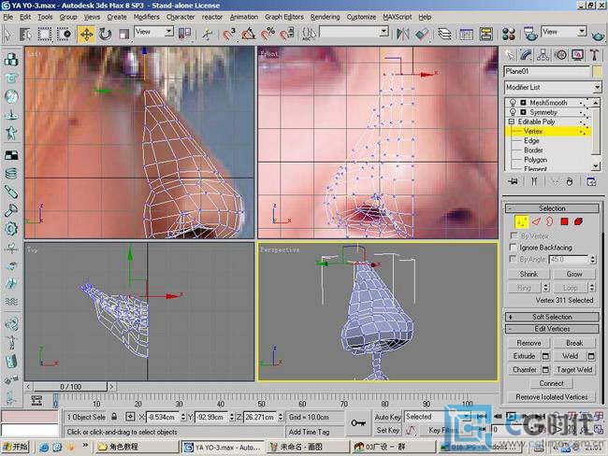Select the Select and Uniform Scale tool

click(123, 34)
